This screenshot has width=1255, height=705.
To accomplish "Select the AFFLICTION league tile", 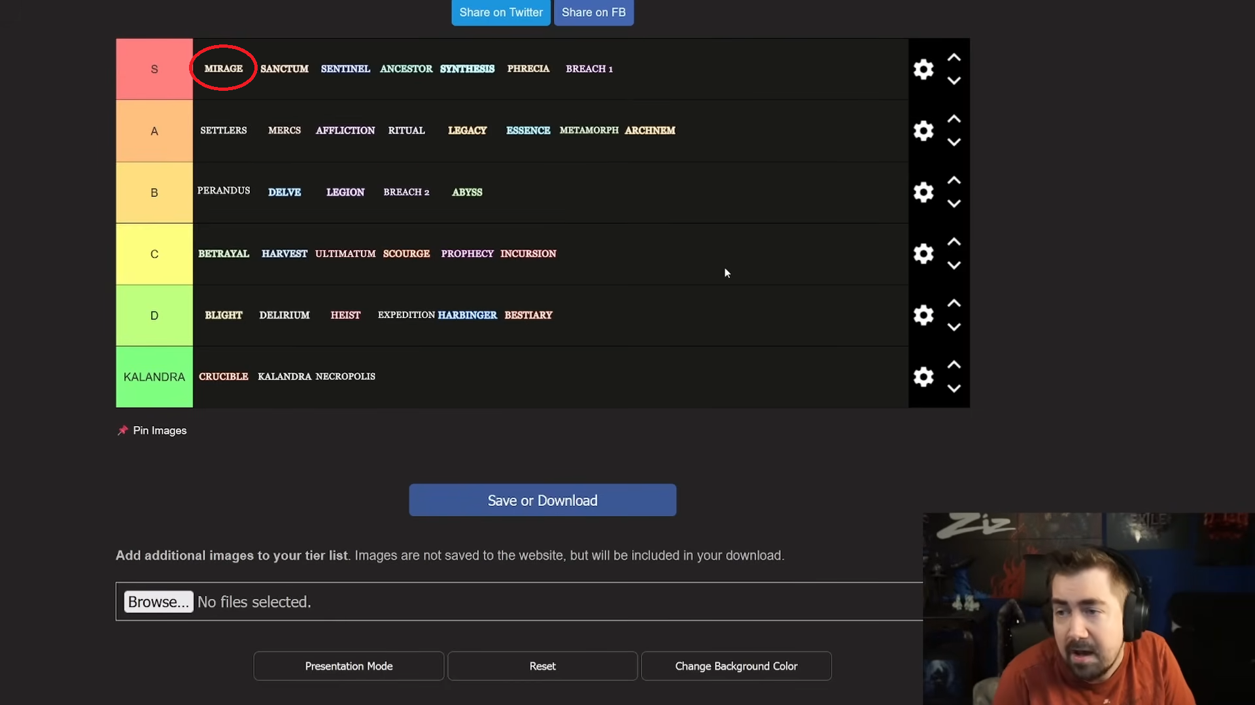I will pyautogui.click(x=345, y=131).
